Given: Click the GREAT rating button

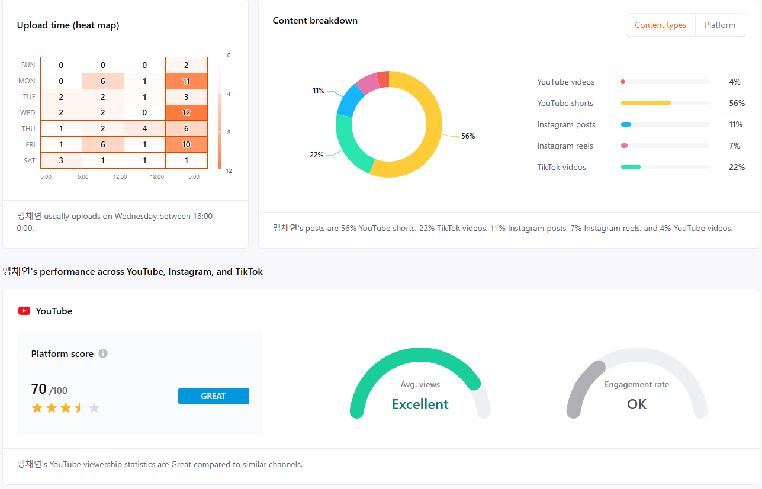Looking at the screenshot, I should click(214, 395).
